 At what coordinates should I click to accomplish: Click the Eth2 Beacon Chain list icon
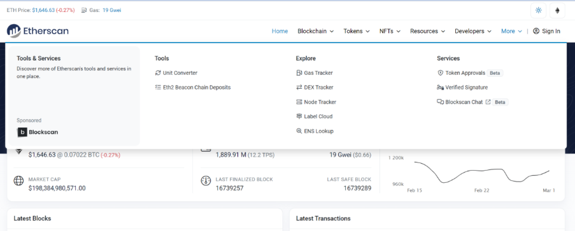coord(158,88)
